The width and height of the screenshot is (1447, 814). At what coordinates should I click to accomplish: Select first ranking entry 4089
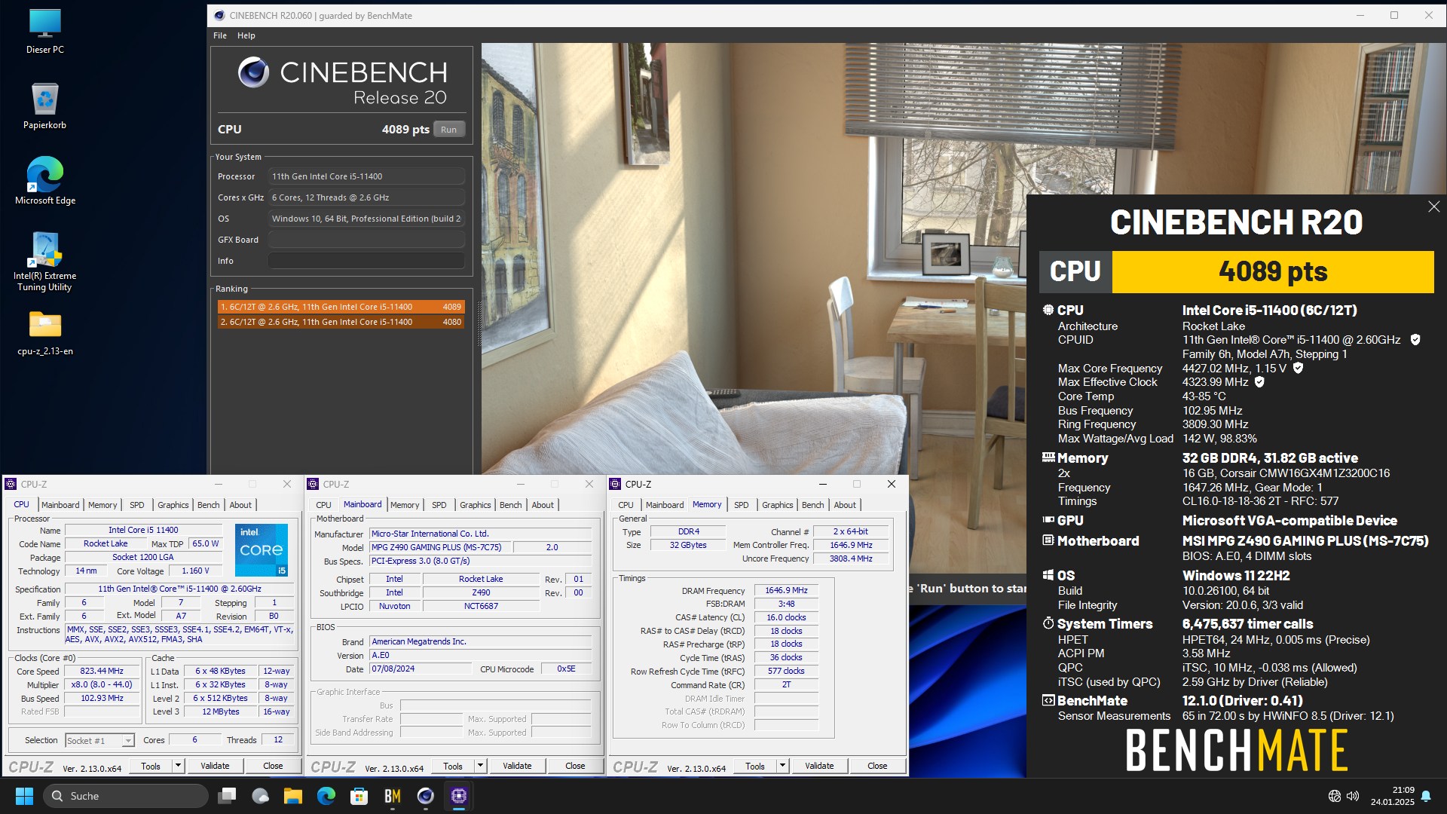pyautogui.click(x=341, y=307)
